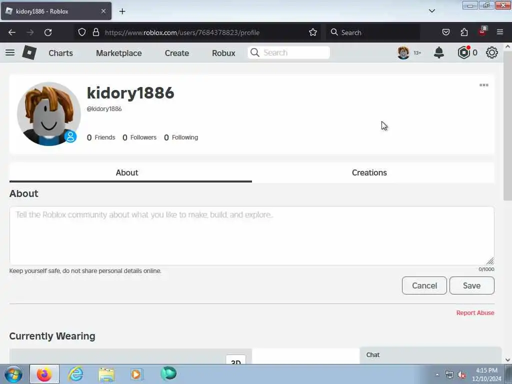The height and width of the screenshot is (384, 512).
Task: Open the Pocket save icon
Action: (445, 32)
